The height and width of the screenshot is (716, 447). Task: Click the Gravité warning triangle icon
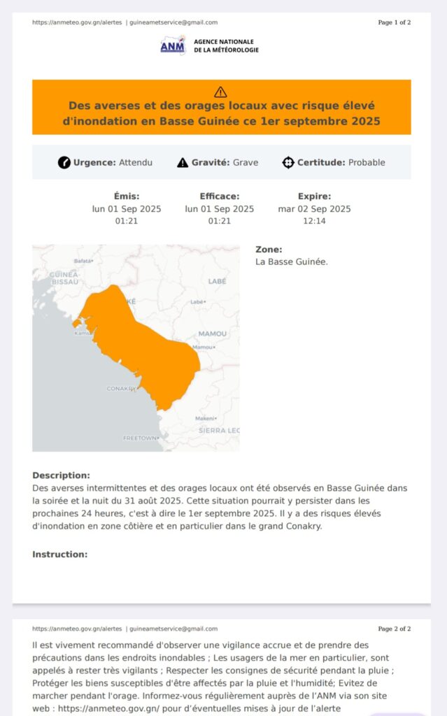pos(183,162)
